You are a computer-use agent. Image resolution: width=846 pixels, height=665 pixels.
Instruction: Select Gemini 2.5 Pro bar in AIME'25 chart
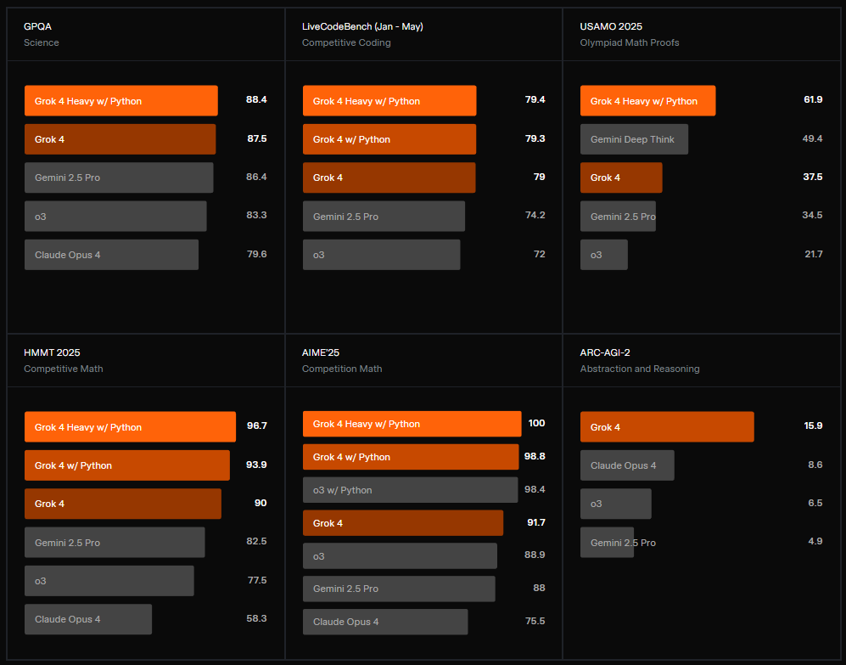pos(398,589)
